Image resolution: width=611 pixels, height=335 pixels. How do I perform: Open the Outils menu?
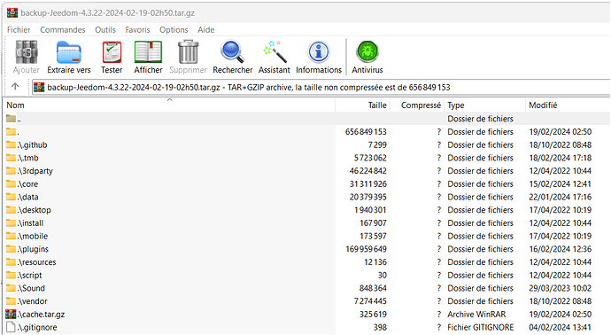[105, 29]
